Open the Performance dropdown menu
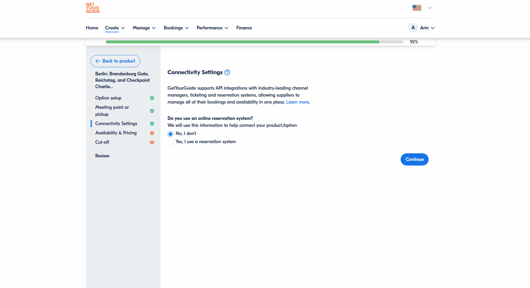The height and width of the screenshot is (288, 530). coord(212,28)
